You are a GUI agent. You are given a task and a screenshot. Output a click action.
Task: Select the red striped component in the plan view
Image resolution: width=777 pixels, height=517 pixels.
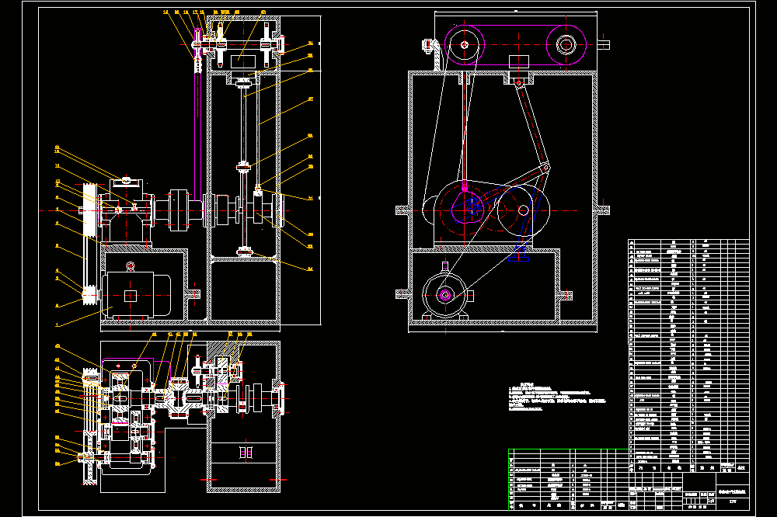point(246,452)
